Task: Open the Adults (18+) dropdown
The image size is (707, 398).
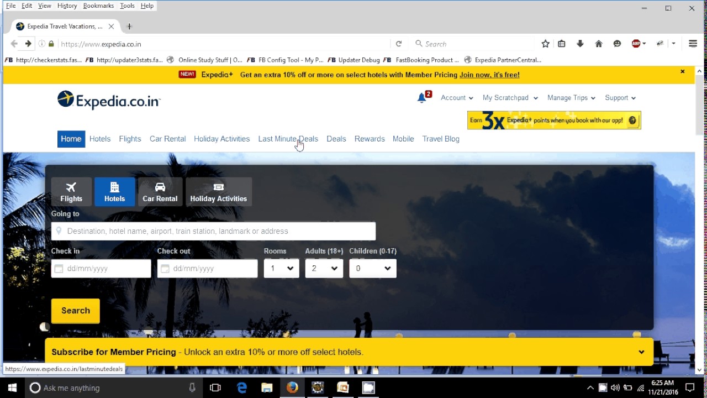Action: click(x=324, y=269)
